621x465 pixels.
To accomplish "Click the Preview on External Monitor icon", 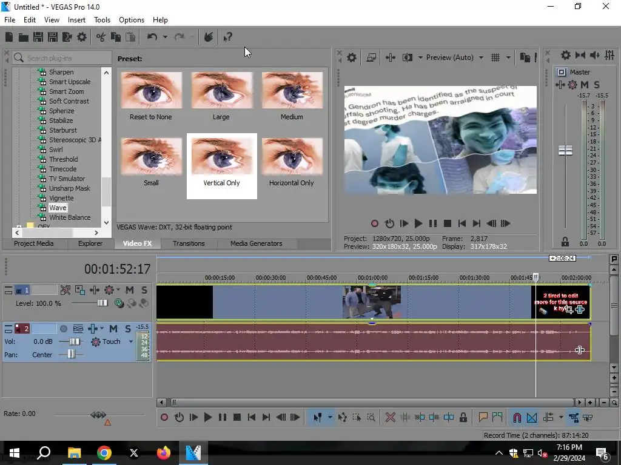I will tap(371, 58).
